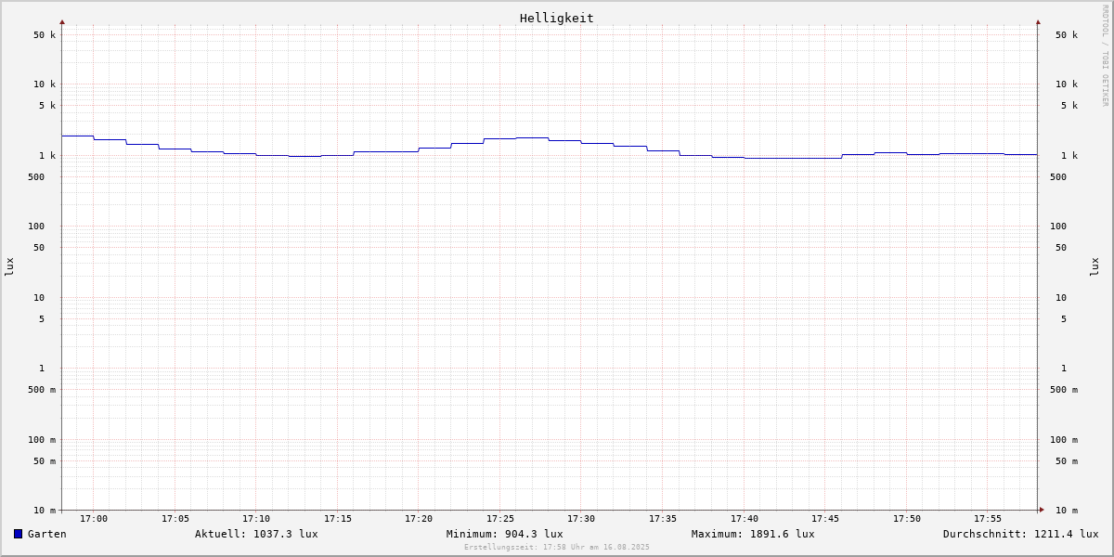
Task: Click the 'Helligkeit' graph title
Action: [x=557, y=18]
